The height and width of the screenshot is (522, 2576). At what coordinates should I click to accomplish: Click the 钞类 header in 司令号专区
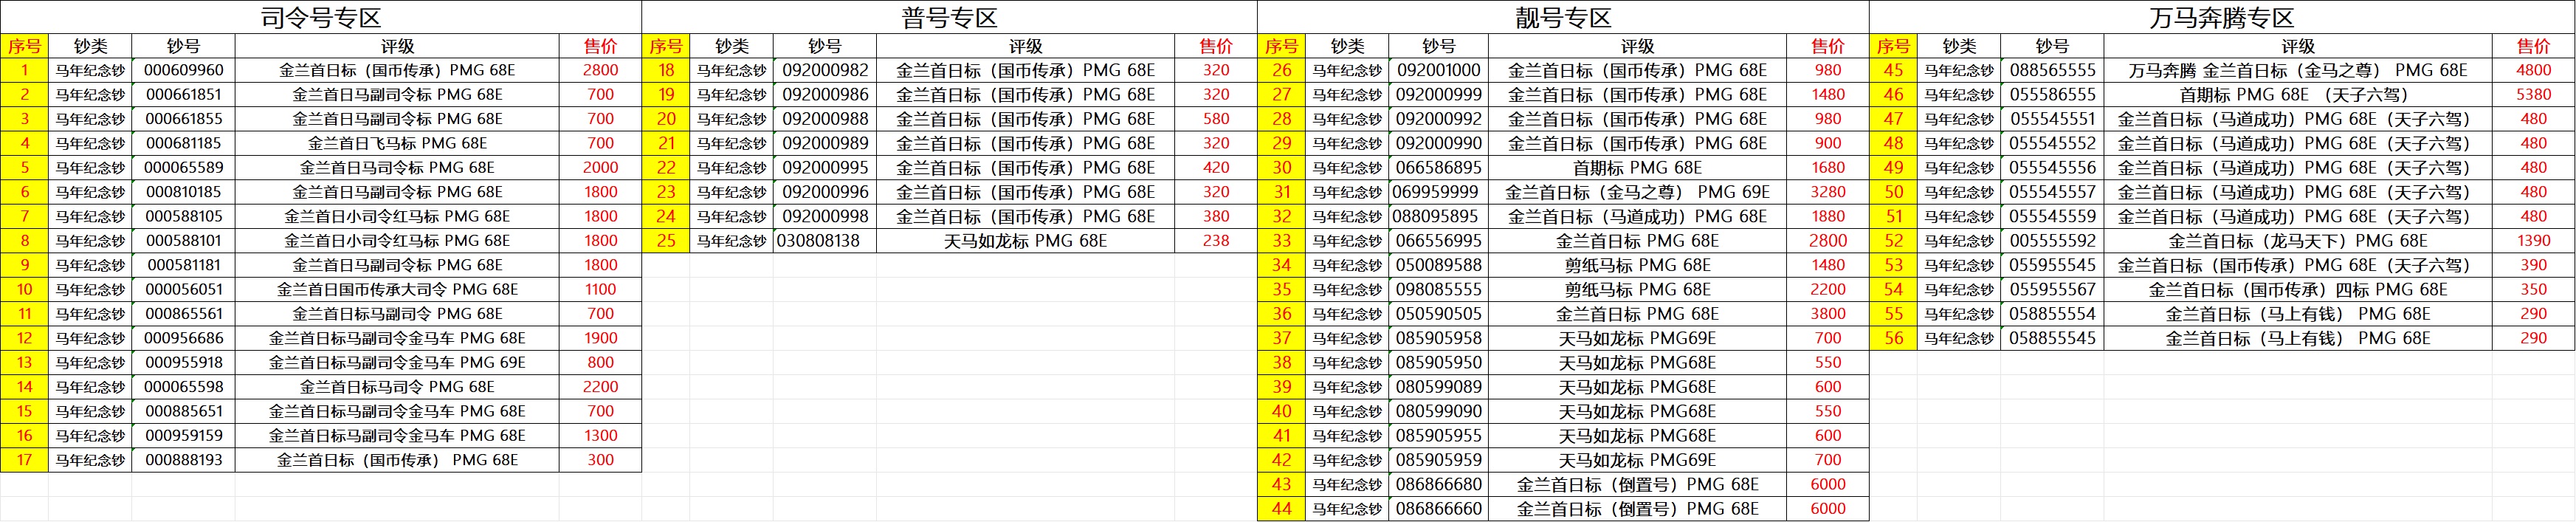click(90, 46)
